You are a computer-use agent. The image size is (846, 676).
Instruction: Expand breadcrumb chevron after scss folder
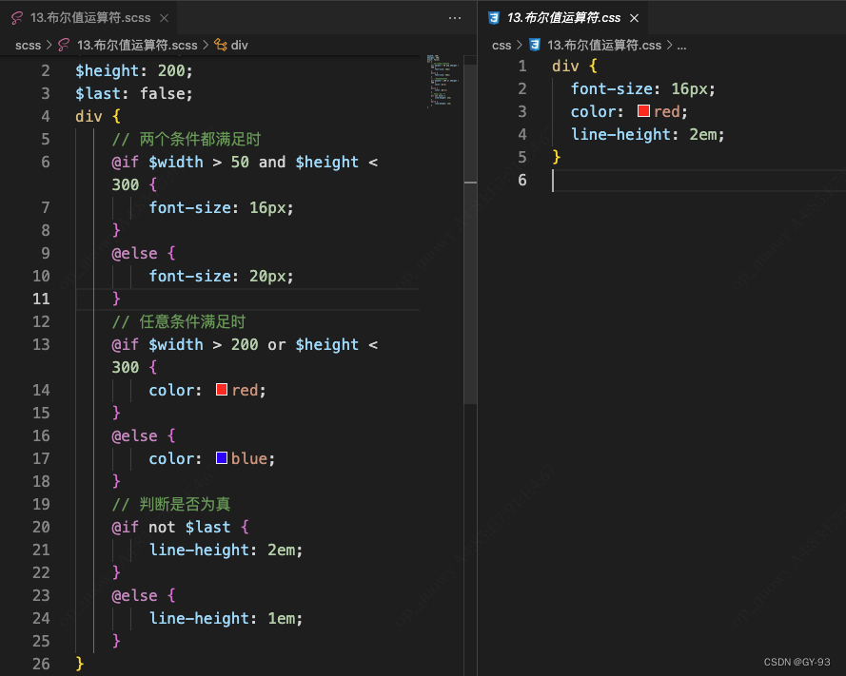(49, 46)
